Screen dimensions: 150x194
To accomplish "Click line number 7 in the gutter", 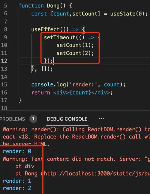I will point(6,22).
